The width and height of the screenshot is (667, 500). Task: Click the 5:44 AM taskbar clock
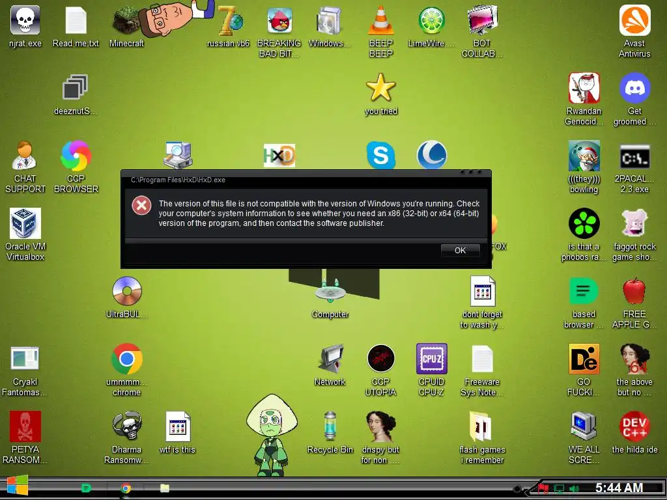pos(619,488)
